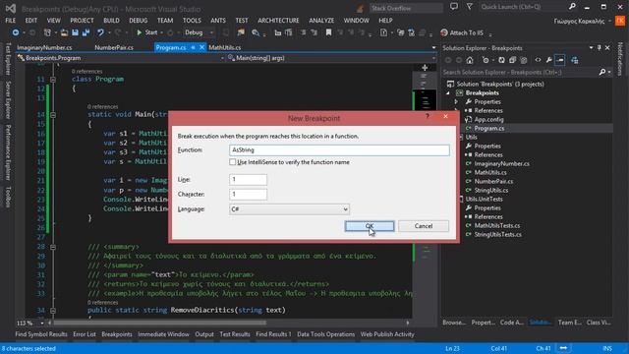The image size is (629, 354).
Task: Click the Quick Launch search box
Action: [x=524, y=7]
